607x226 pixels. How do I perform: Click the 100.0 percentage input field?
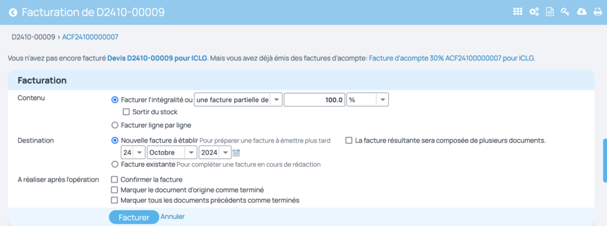(x=315, y=99)
